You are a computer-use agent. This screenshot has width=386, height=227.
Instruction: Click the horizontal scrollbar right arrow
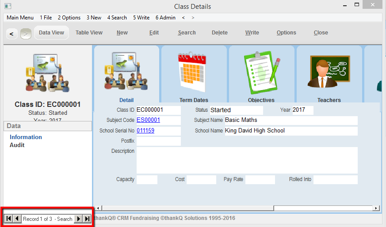[376, 208]
